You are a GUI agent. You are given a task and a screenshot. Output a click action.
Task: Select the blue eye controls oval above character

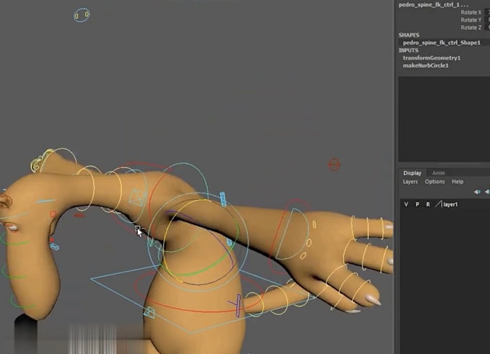(82, 14)
